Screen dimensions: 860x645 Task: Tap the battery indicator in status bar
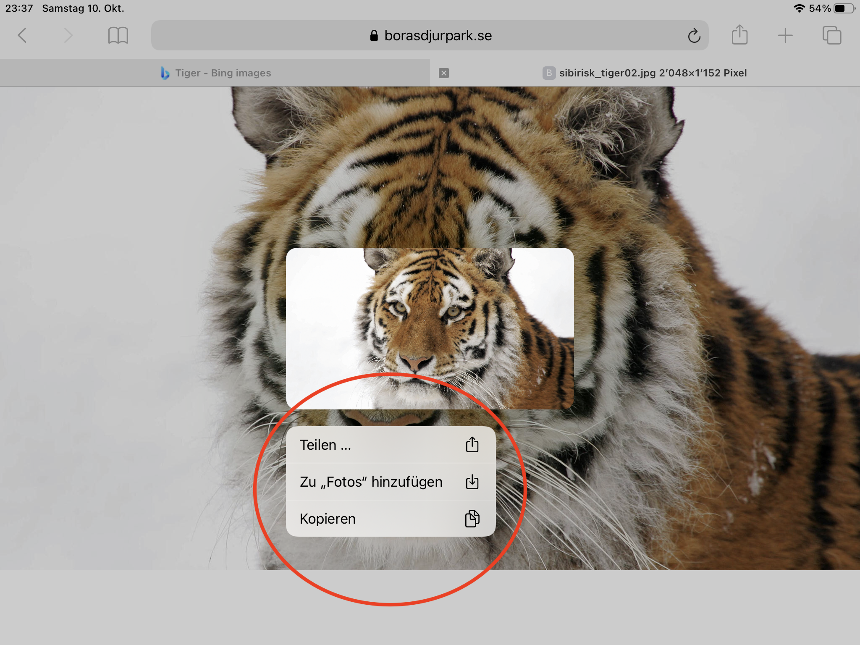click(x=844, y=8)
